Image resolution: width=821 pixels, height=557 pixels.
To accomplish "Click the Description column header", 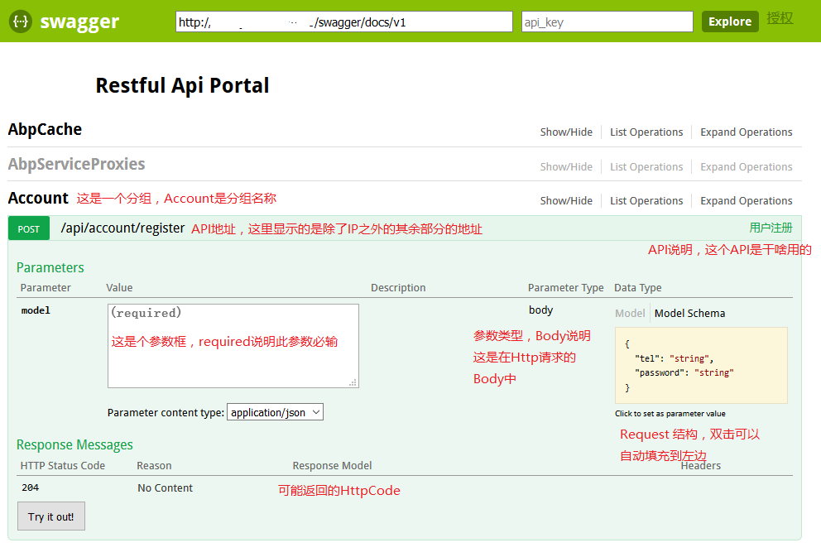I will pyautogui.click(x=398, y=287).
